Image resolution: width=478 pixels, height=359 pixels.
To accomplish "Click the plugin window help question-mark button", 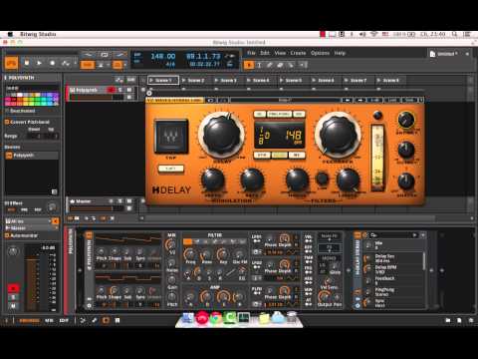I will 421,100.
